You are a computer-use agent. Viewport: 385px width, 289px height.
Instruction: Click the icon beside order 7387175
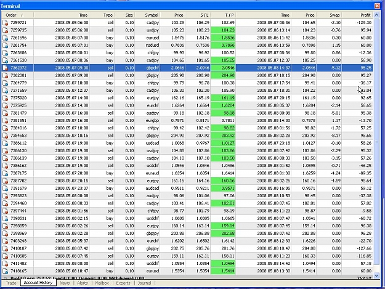[6, 173]
